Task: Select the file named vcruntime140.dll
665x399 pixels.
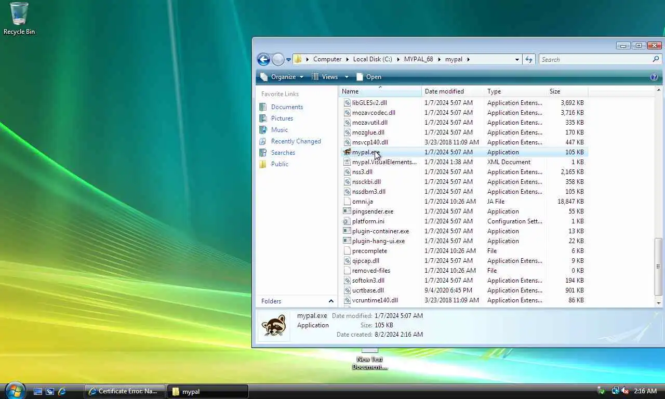Action: click(375, 300)
